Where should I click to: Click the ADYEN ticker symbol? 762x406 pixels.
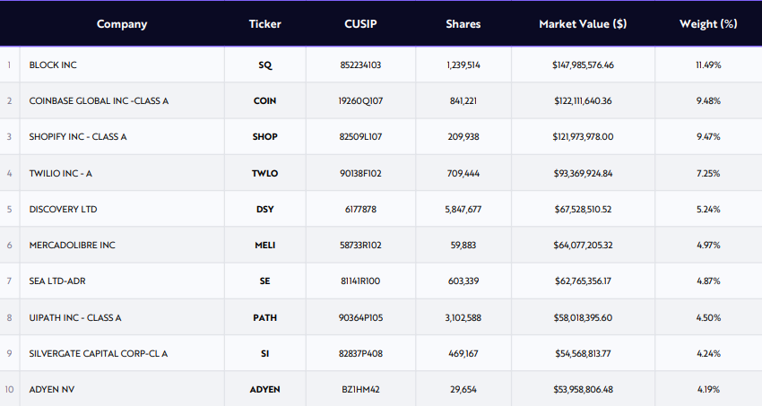pos(264,389)
